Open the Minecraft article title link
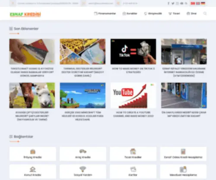 click(x=83, y=116)
